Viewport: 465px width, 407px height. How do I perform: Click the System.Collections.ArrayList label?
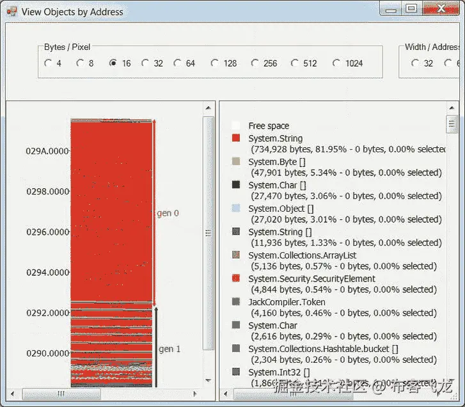[x=302, y=255]
